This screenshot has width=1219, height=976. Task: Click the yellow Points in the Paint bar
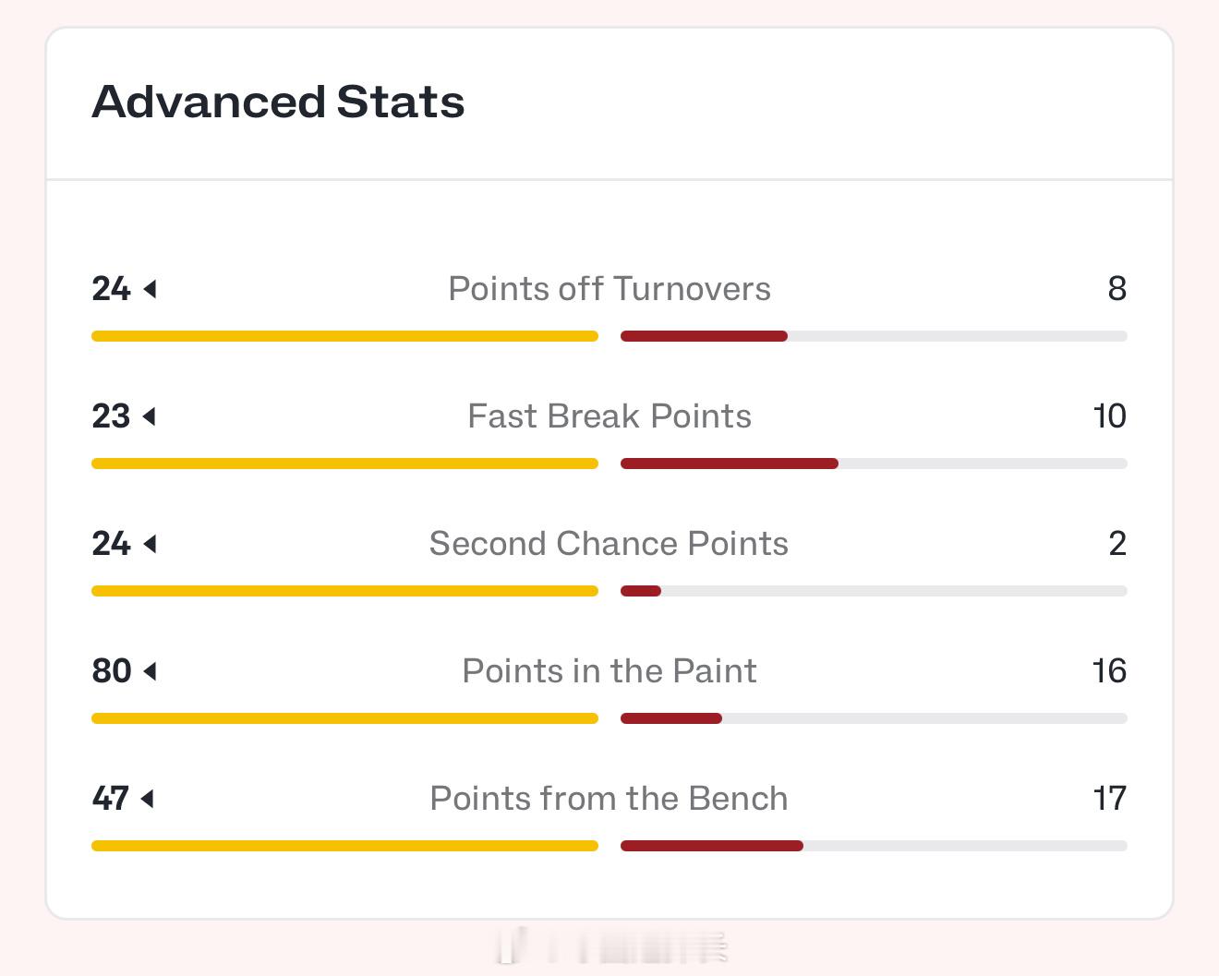[x=344, y=718]
